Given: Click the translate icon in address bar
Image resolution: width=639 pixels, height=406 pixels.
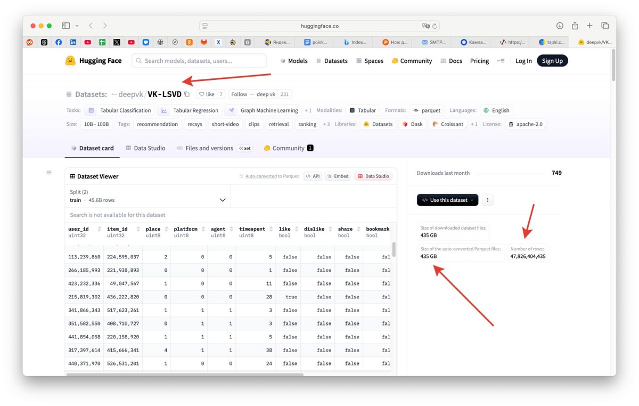Looking at the screenshot, I should 425,26.
